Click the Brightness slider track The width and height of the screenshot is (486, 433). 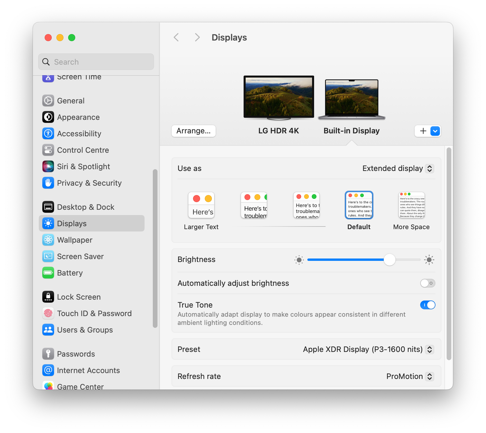point(364,260)
